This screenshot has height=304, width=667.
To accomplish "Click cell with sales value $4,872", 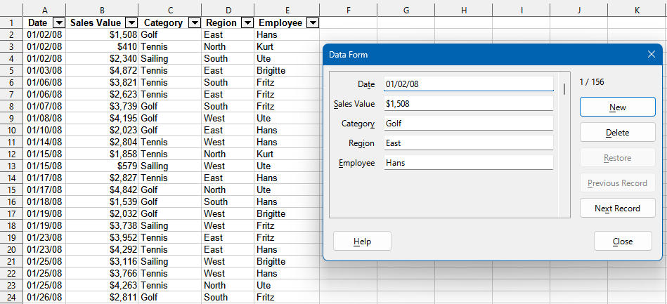I will click(102, 71).
